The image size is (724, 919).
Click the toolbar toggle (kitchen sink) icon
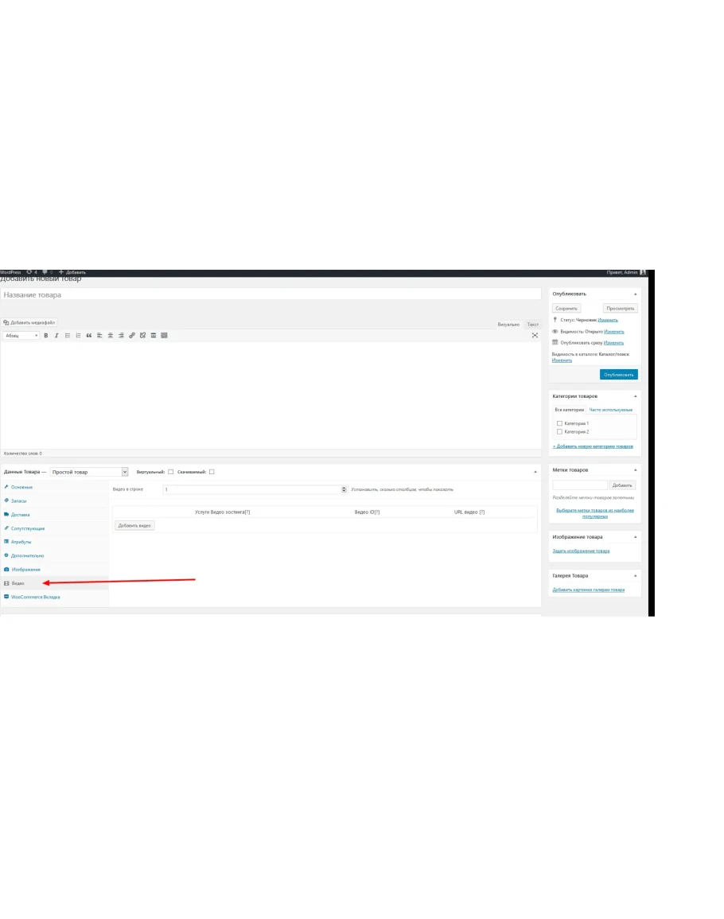coord(164,336)
